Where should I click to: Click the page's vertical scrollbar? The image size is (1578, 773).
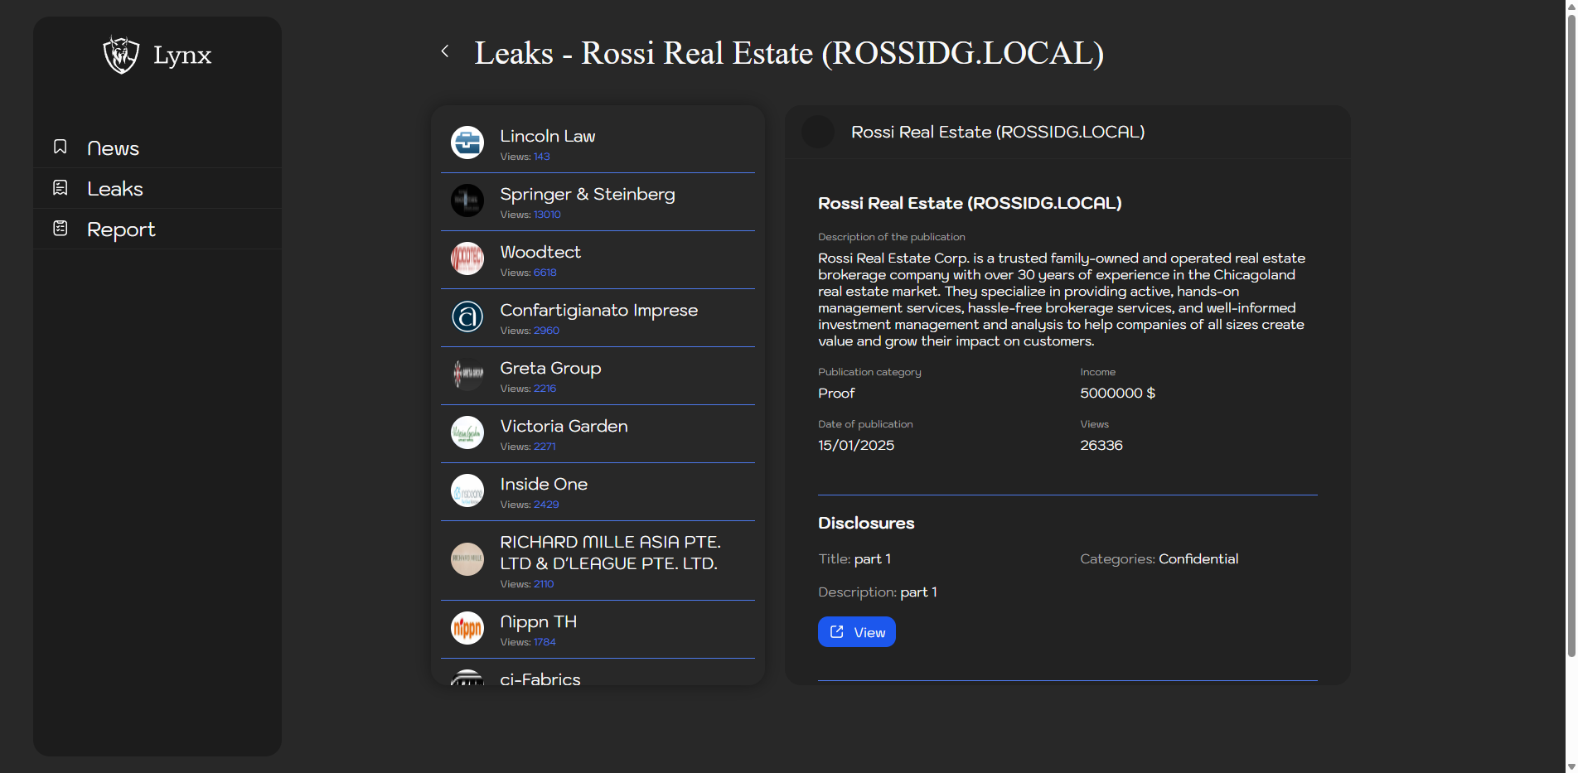(x=1571, y=331)
